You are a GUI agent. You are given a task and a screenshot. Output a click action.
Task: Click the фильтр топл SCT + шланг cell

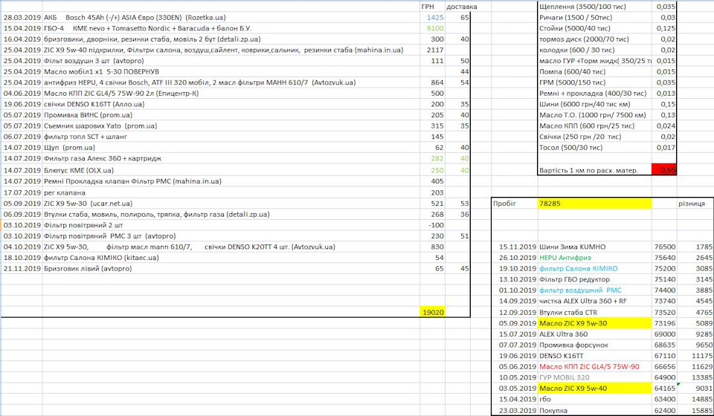point(231,137)
